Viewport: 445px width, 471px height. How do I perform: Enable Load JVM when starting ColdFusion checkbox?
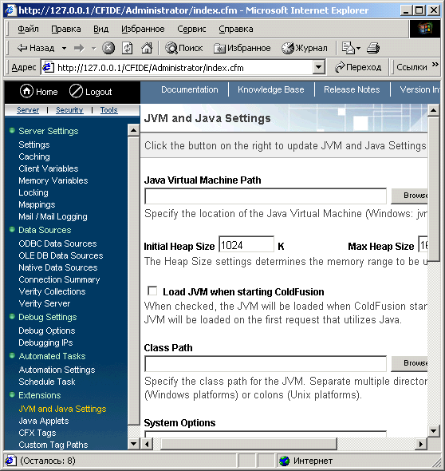[152, 291]
